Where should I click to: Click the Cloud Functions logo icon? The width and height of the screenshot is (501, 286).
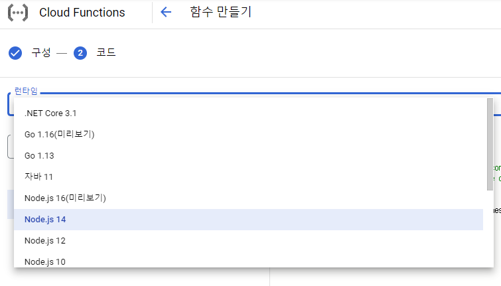(x=18, y=12)
